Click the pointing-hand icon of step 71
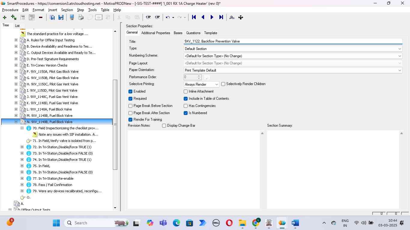This screenshot has height=230, width=410. (29, 141)
